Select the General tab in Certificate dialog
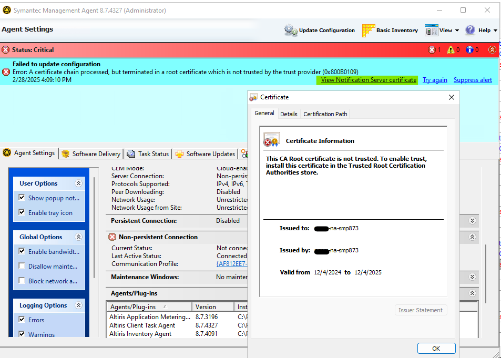This screenshot has width=501, height=358. 264,113
